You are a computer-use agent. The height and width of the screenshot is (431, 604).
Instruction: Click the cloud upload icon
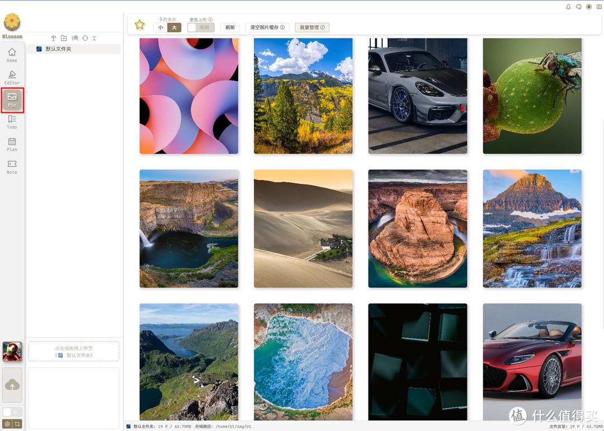12,385
